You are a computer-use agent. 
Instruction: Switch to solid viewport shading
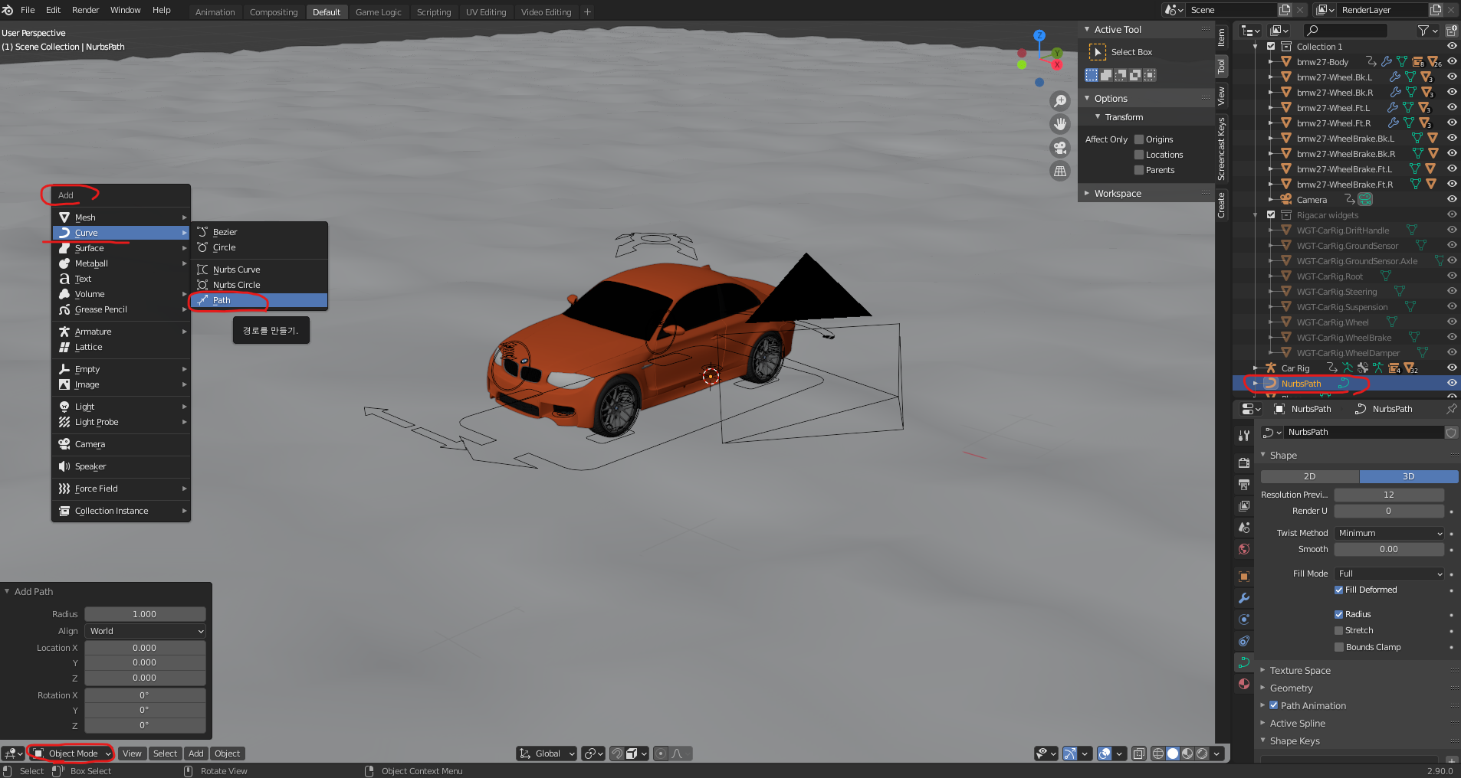point(1173,753)
